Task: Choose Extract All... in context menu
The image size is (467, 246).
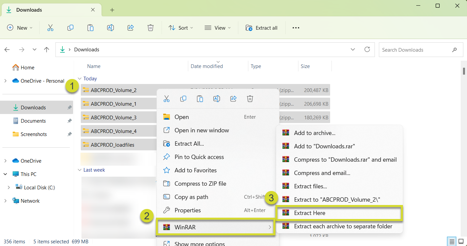Action: (x=218, y=144)
